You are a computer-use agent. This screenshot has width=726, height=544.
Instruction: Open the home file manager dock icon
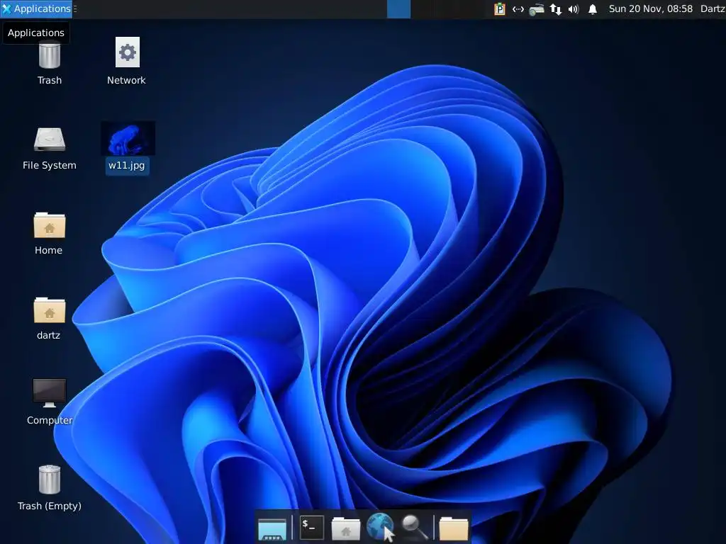pyautogui.click(x=346, y=528)
